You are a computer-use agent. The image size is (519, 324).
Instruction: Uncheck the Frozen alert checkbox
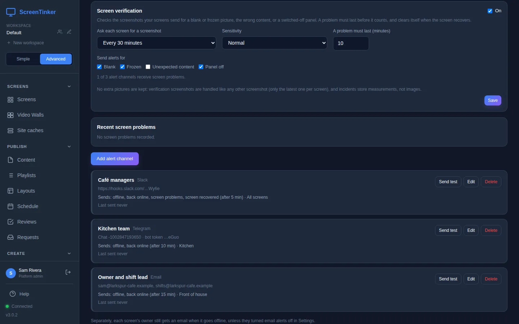pos(122,67)
